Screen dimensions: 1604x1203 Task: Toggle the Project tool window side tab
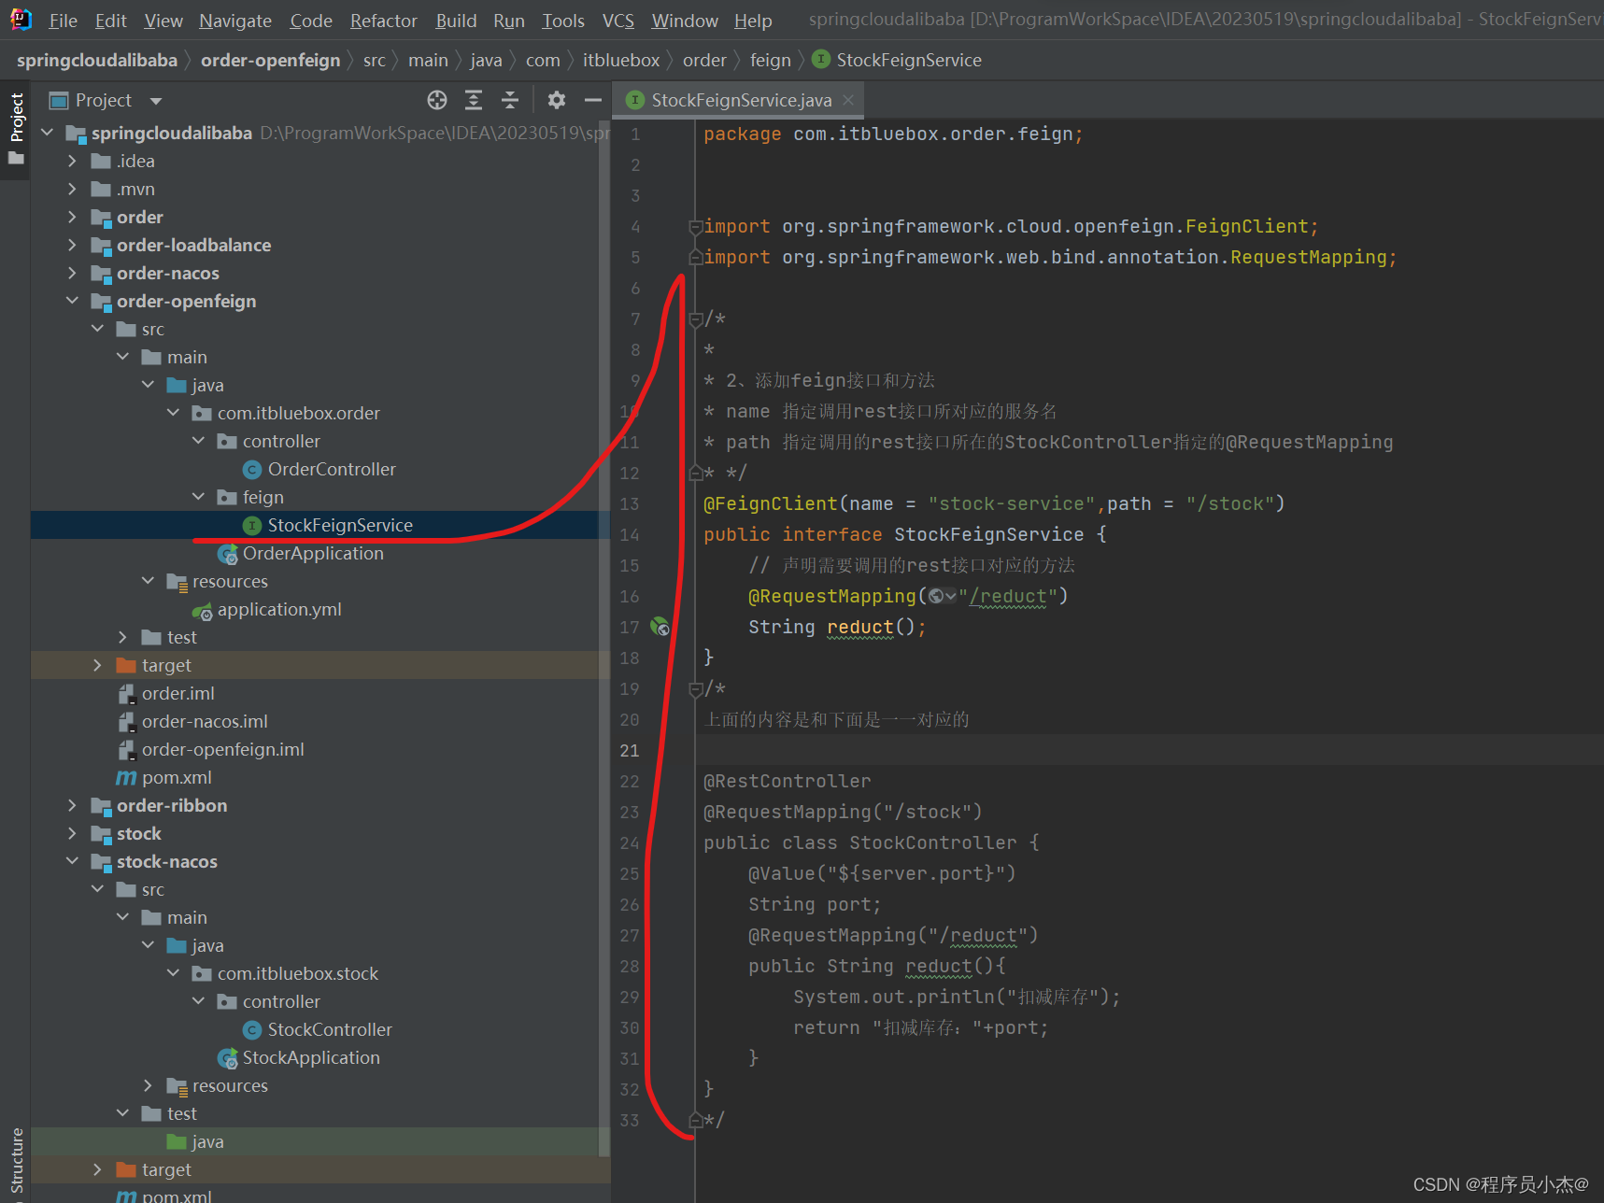tap(16, 129)
